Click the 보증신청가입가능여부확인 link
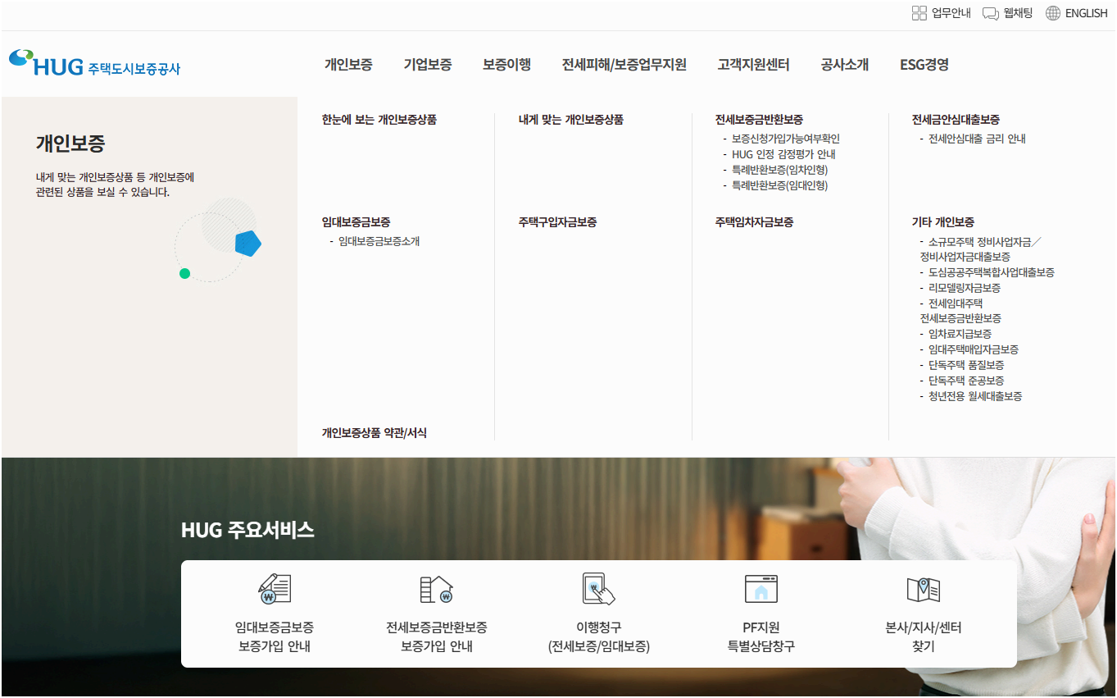The width and height of the screenshot is (1117, 698). point(787,138)
